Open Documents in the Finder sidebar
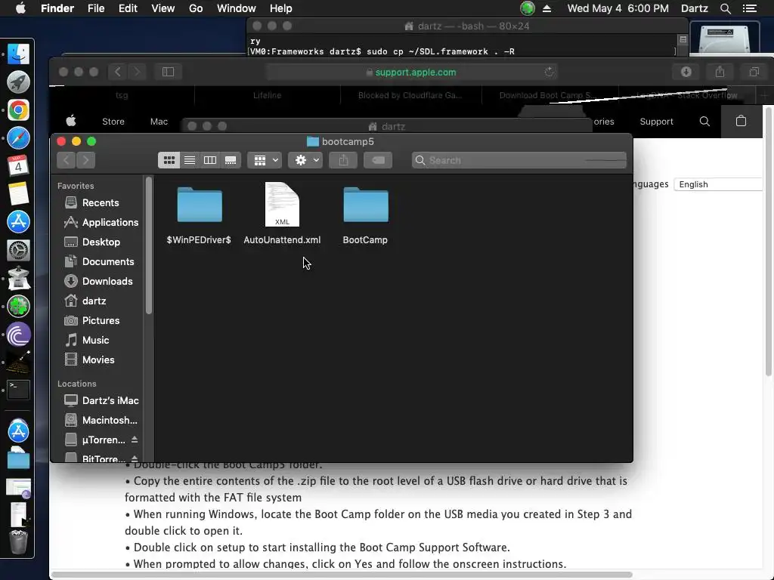This screenshot has height=580, width=774. tap(99, 262)
